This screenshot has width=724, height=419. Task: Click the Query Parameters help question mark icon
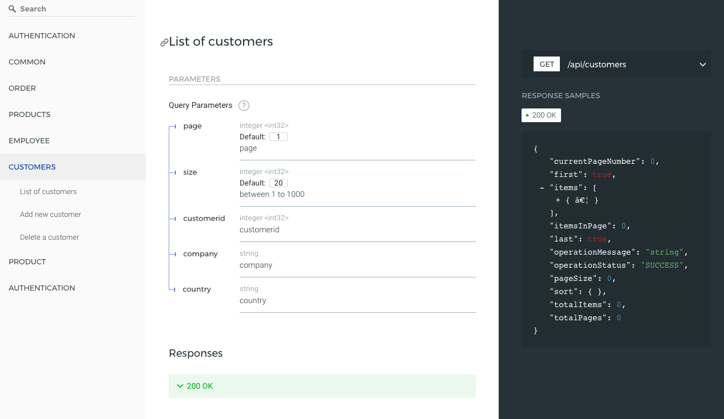[x=244, y=106]
